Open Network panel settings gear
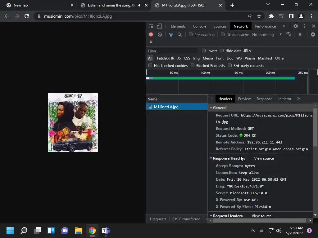318x238 pixels. 313,34
